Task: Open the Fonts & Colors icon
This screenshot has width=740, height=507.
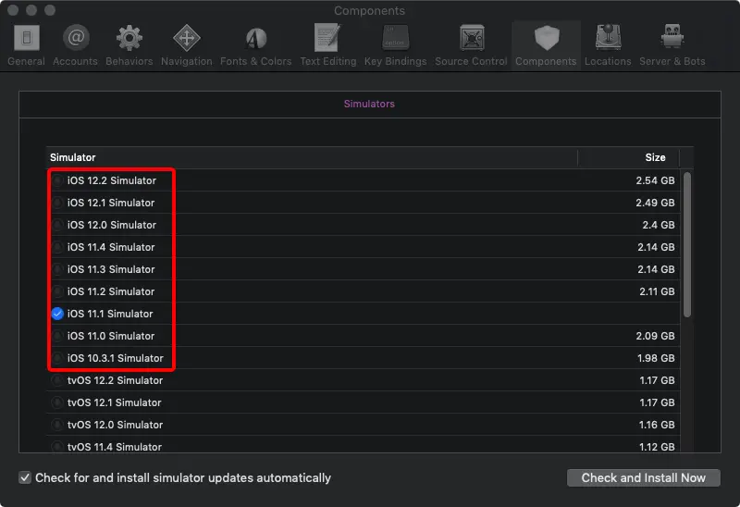Action: (x=256, y=38)
